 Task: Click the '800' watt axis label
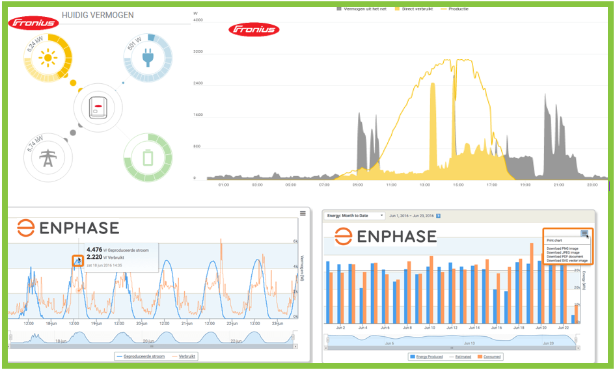pyautogui.click(x=197, y=146)
